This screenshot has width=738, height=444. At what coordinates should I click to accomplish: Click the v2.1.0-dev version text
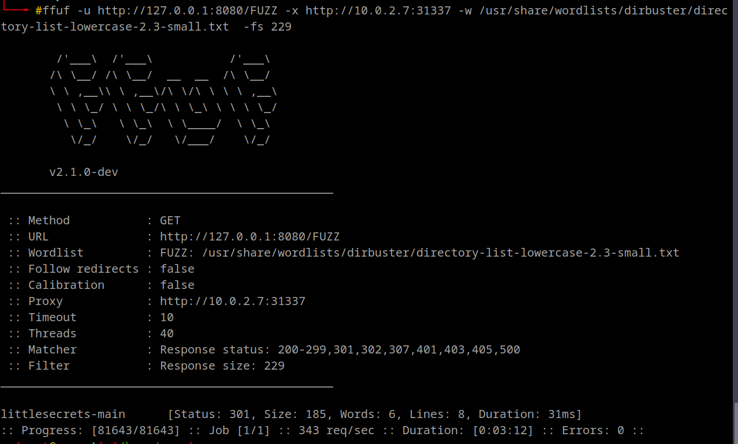click(x=84, y=172)
